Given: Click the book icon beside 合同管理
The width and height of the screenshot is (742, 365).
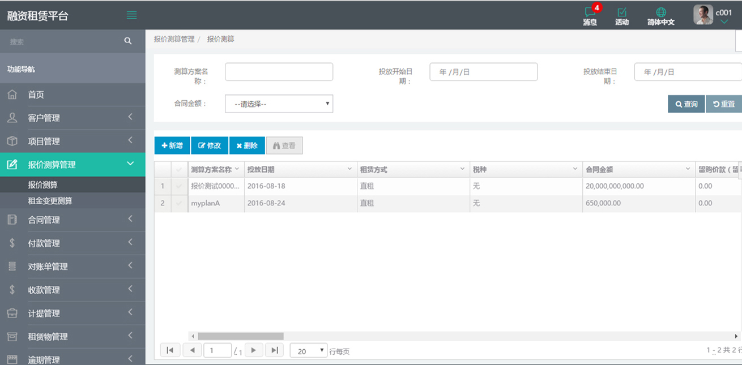Looking at the screenshot, I should pos(12,220).
